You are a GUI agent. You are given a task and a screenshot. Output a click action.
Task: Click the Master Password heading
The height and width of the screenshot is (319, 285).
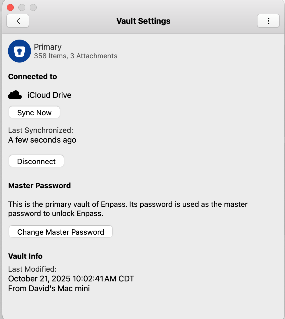[40, 186]
